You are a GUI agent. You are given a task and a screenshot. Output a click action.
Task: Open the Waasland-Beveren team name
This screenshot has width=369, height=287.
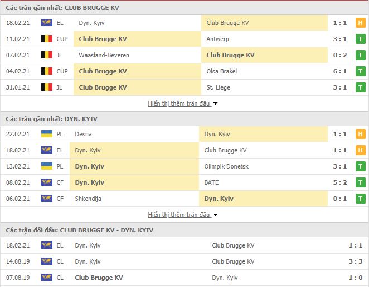point(104,55)
